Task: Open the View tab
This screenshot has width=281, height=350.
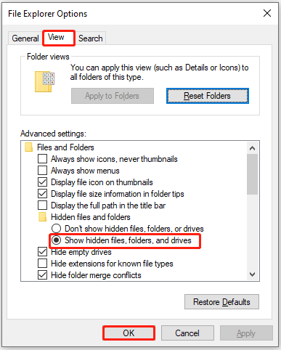Action: pos(59,38)
